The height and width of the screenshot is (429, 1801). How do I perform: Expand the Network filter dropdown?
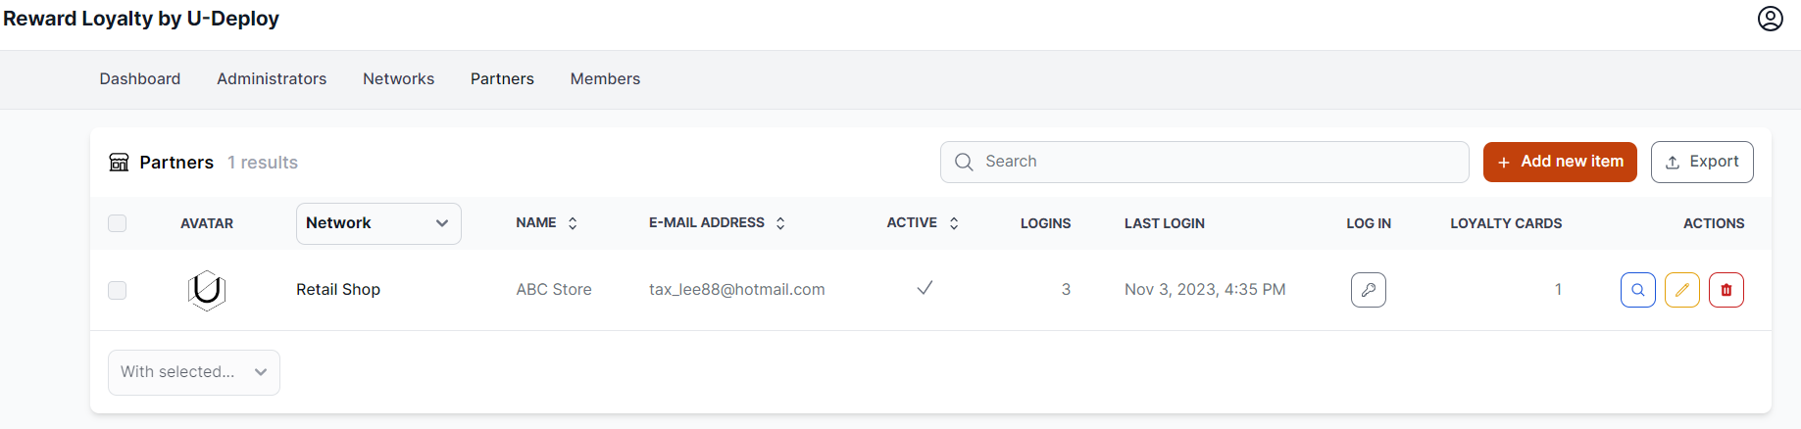[x=378, y=223]
